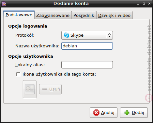Open the Pośrednik tab

(84, 15)
